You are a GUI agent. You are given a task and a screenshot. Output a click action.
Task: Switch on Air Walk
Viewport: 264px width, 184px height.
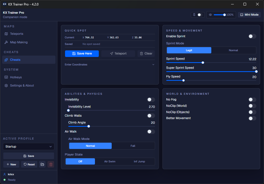pos(151,132)
